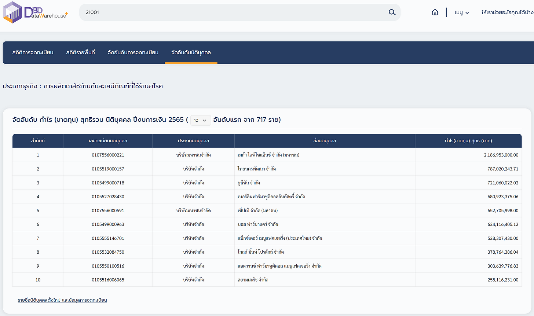Screen dimensions: 534x316
Task: Click profit value 721,060,022.02
Action: click(503, 183)
